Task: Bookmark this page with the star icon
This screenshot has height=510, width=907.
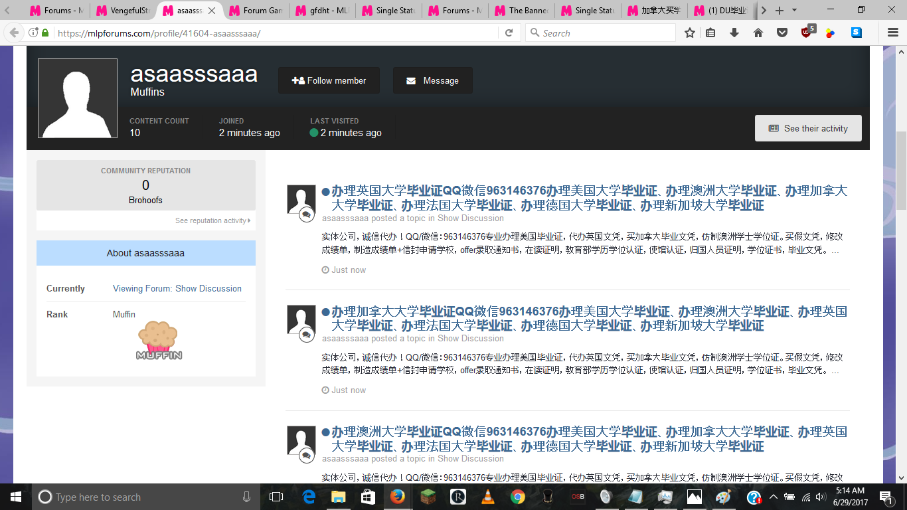Action: 690,33
